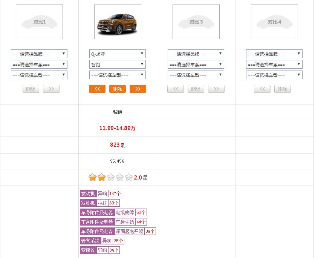Click the 44个 count tag
315x258 pixels.
141,222
